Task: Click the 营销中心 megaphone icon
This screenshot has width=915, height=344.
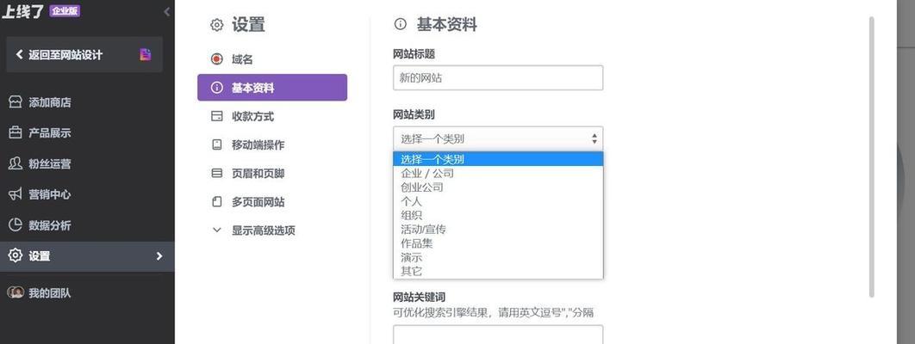Action: [16, 194]
